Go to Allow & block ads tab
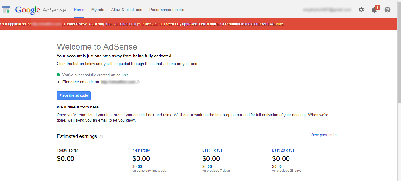 (126, 10)
